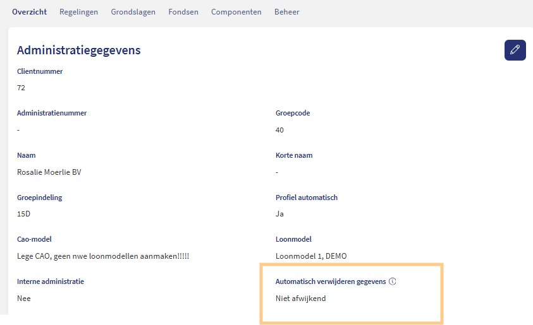Go to the Grondslagen tab
This screenshot has width=533, height=325.
coord(133,12)
